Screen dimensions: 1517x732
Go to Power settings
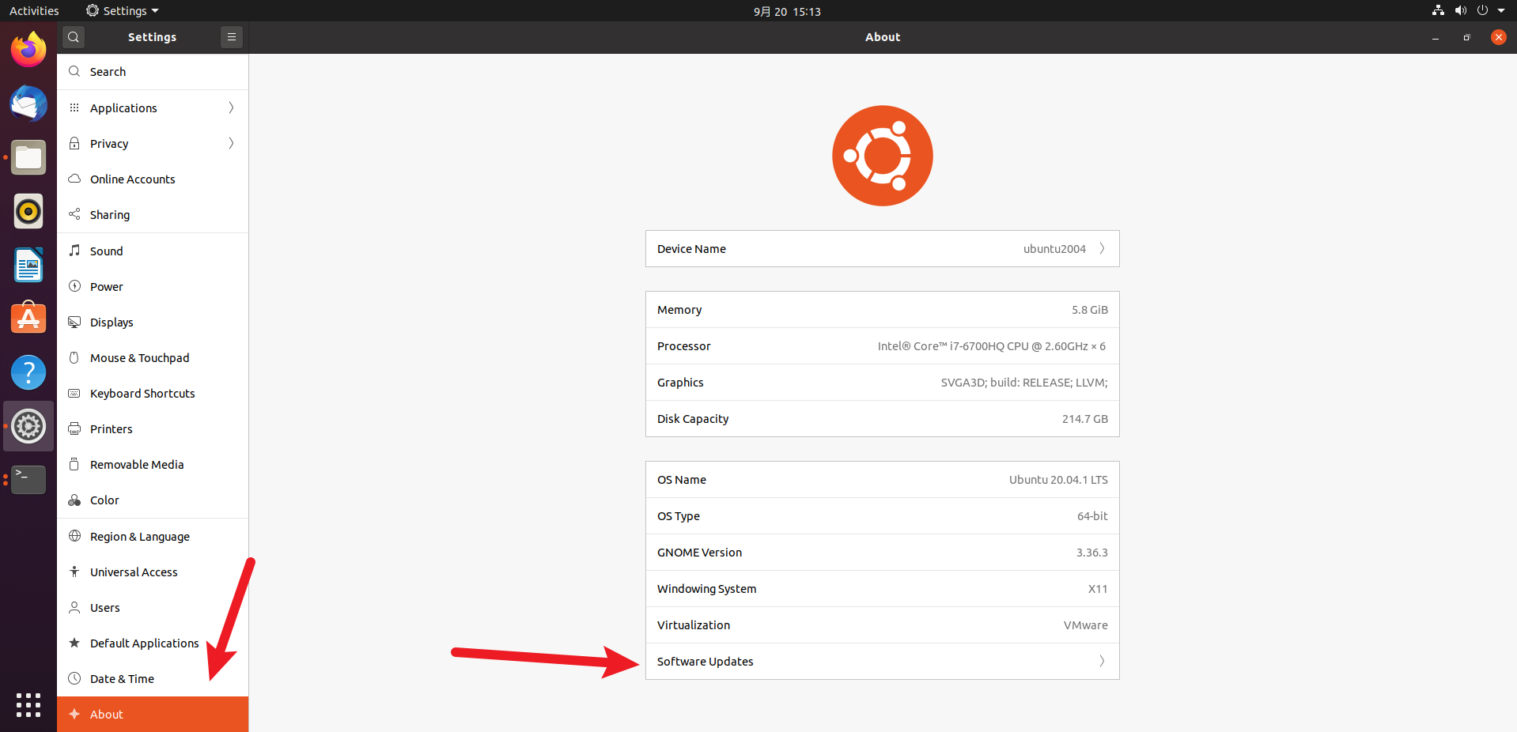(153, 286)
